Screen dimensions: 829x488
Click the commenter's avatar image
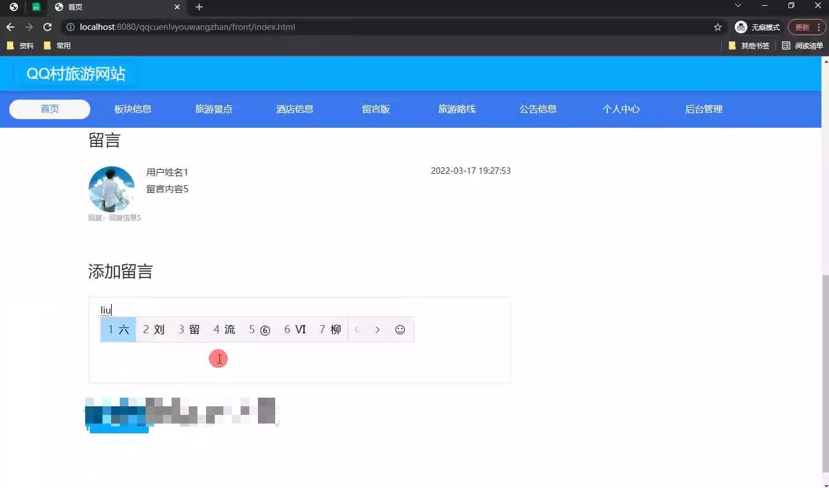coord(111,189)
